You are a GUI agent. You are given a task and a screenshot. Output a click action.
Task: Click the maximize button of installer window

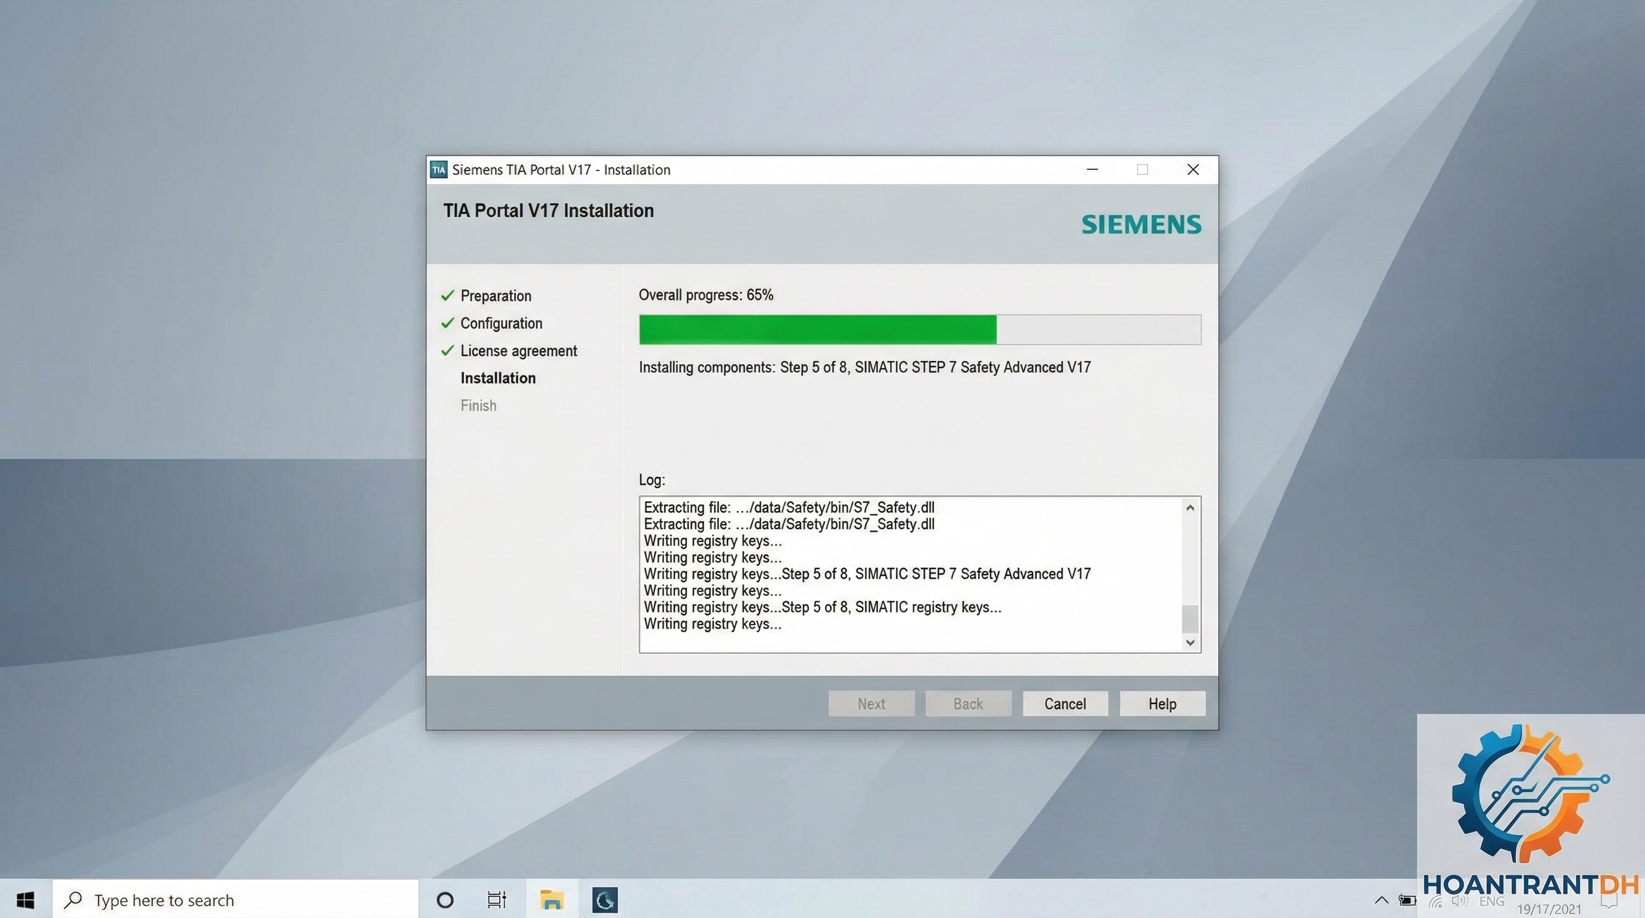tap(1142, 170)
